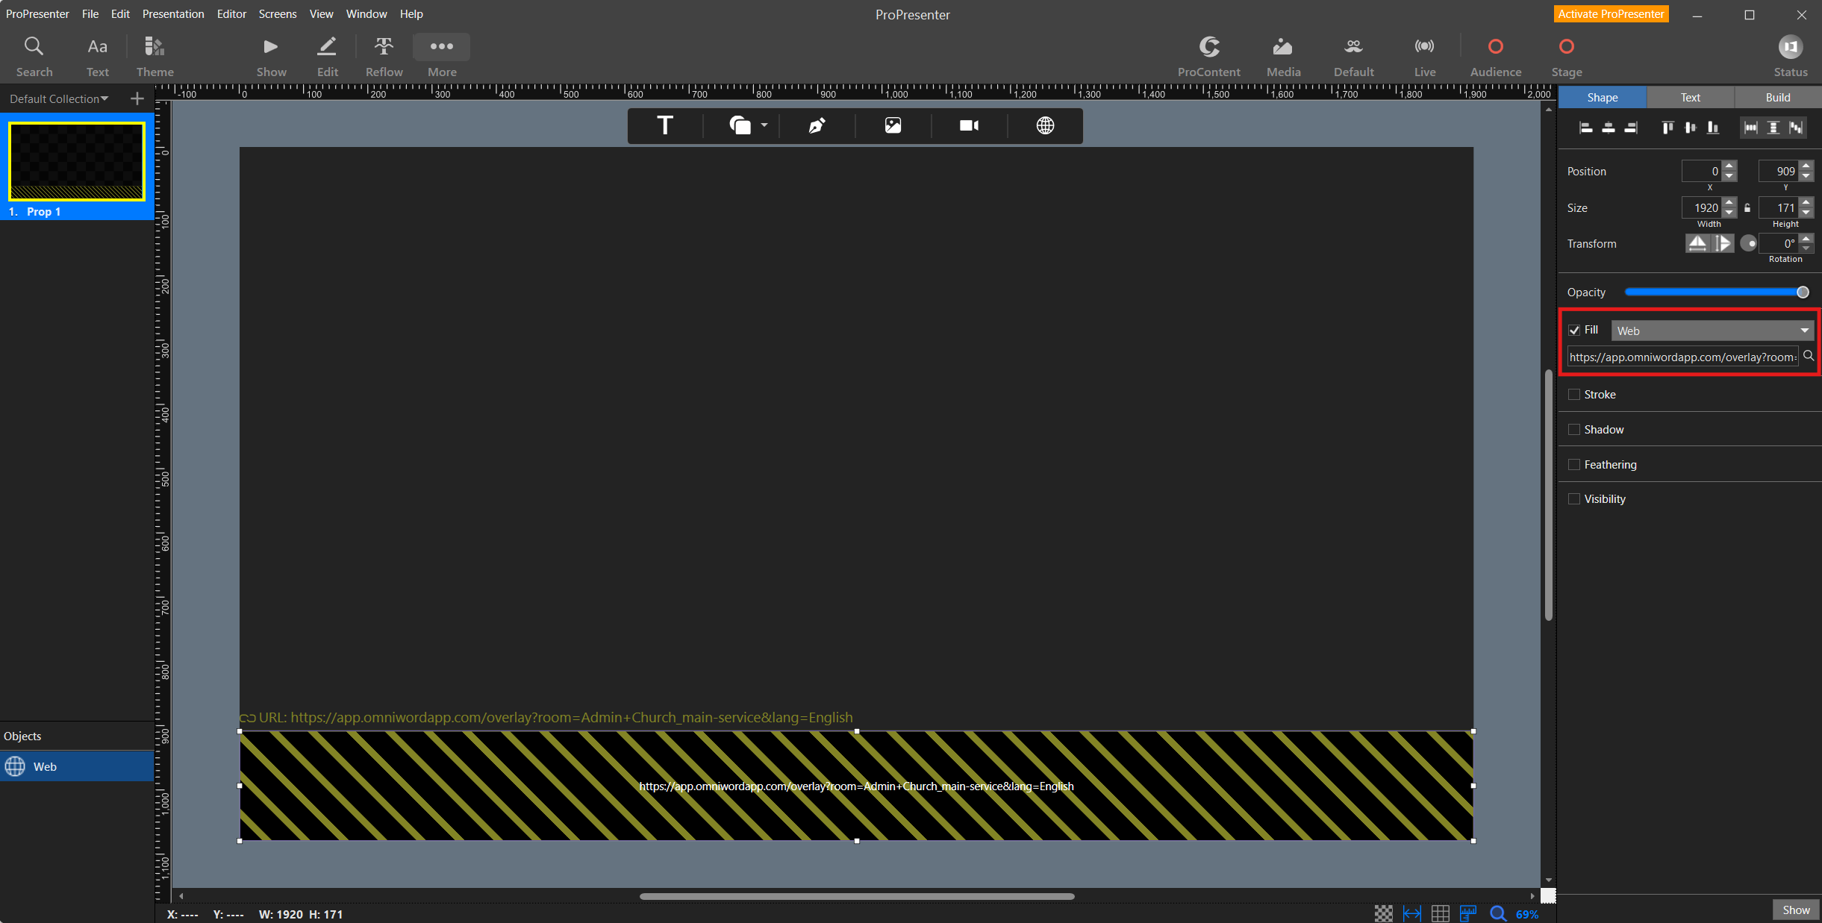
Task: Open the Fill type Web dropdown
Action: tap(1712, 331)
